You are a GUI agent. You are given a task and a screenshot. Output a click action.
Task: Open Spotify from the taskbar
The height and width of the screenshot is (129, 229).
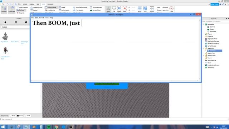click(49, 127)
